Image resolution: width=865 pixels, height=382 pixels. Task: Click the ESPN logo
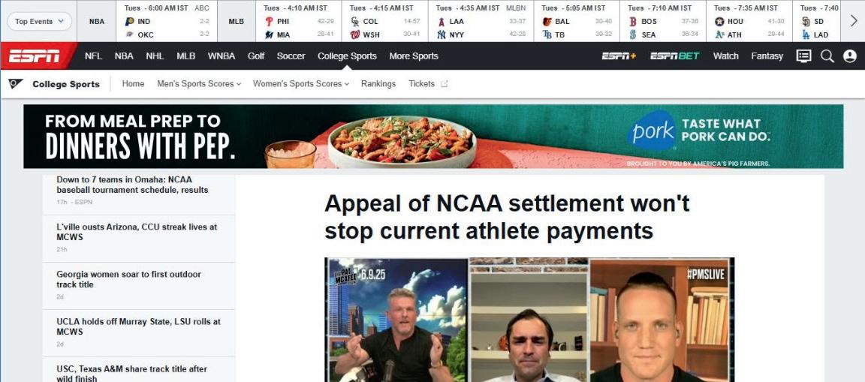35,56
